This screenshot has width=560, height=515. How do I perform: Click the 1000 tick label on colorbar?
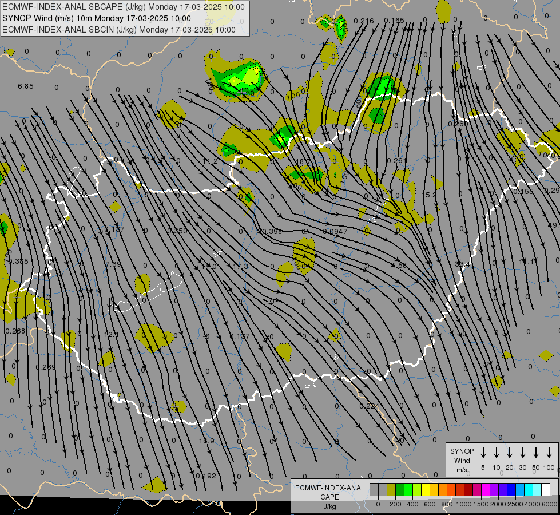463,504
